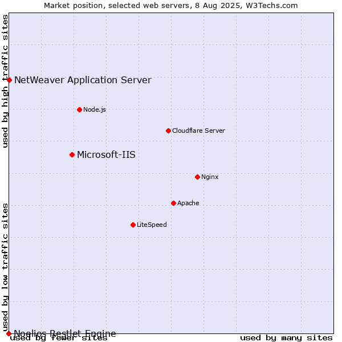Click the Node.js red data point
This screenshot has width=342, height=342.
tap(80, 109)
